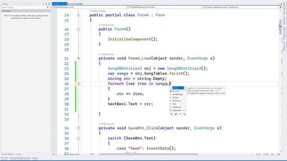Close the Toolbox panel

click(49, 4)
